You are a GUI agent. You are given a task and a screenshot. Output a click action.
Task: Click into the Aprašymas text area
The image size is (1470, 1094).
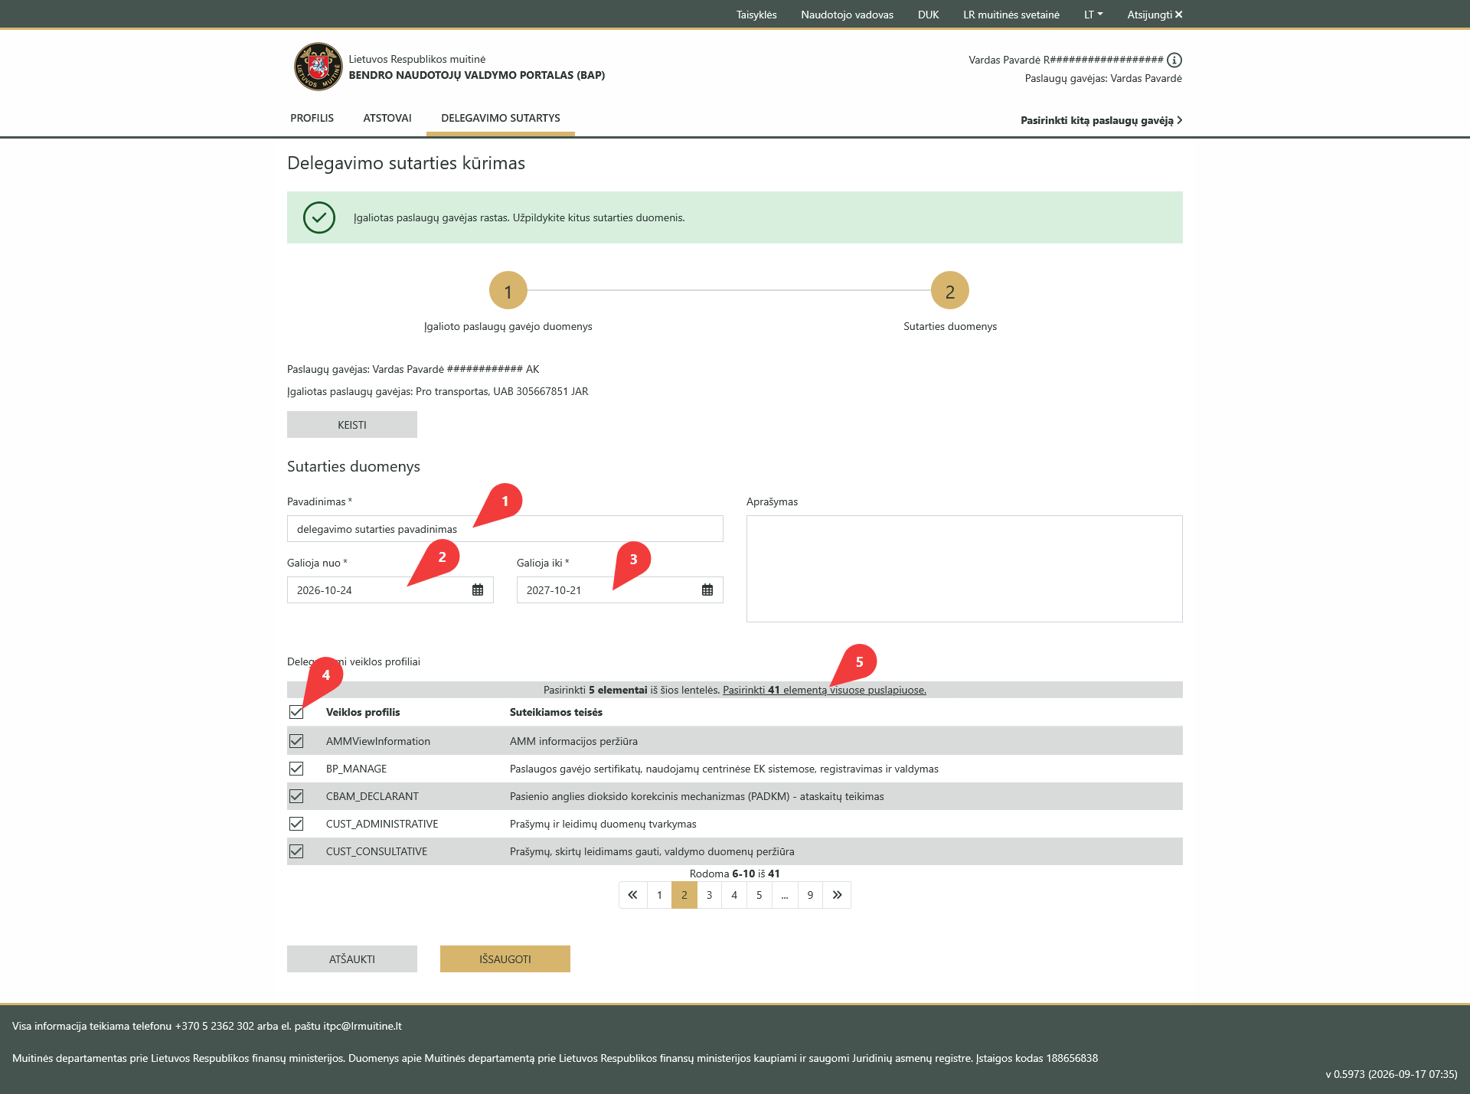coord(965,569)
